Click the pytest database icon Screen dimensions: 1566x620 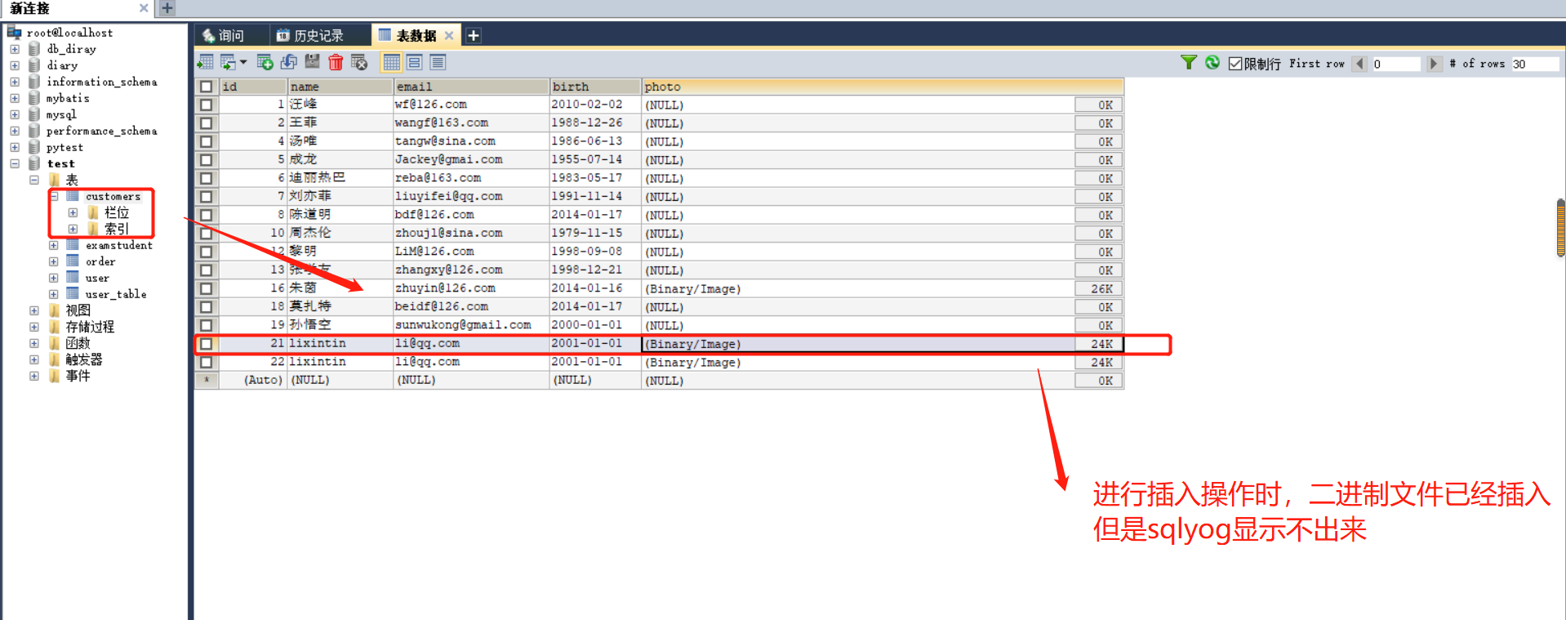[x=34, y=147]
